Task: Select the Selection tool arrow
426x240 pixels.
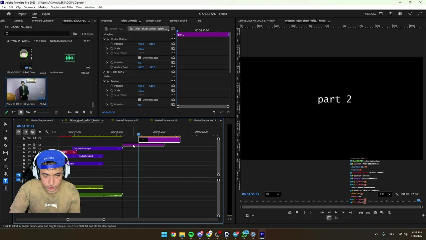Action: [5, 124]
